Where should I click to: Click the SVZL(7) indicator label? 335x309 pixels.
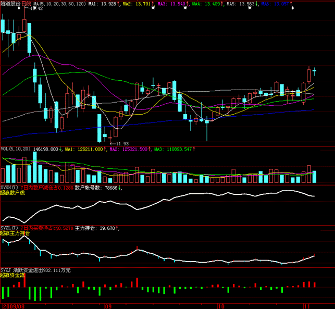9,228
